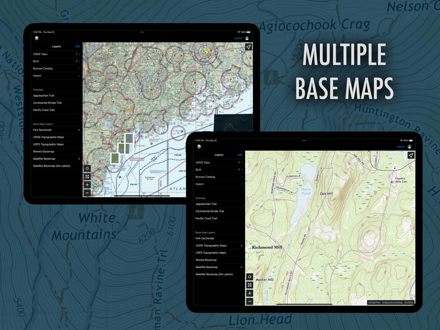Tap Oak Hill label on topo map
The height and width of the screenshot is (330, 440).
[326, 194]
